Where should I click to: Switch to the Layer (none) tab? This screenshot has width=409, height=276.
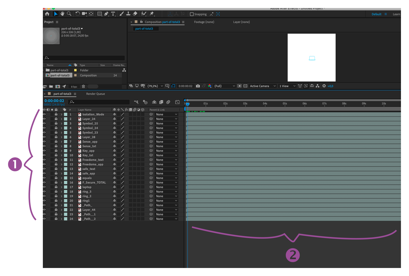point(241,22)
